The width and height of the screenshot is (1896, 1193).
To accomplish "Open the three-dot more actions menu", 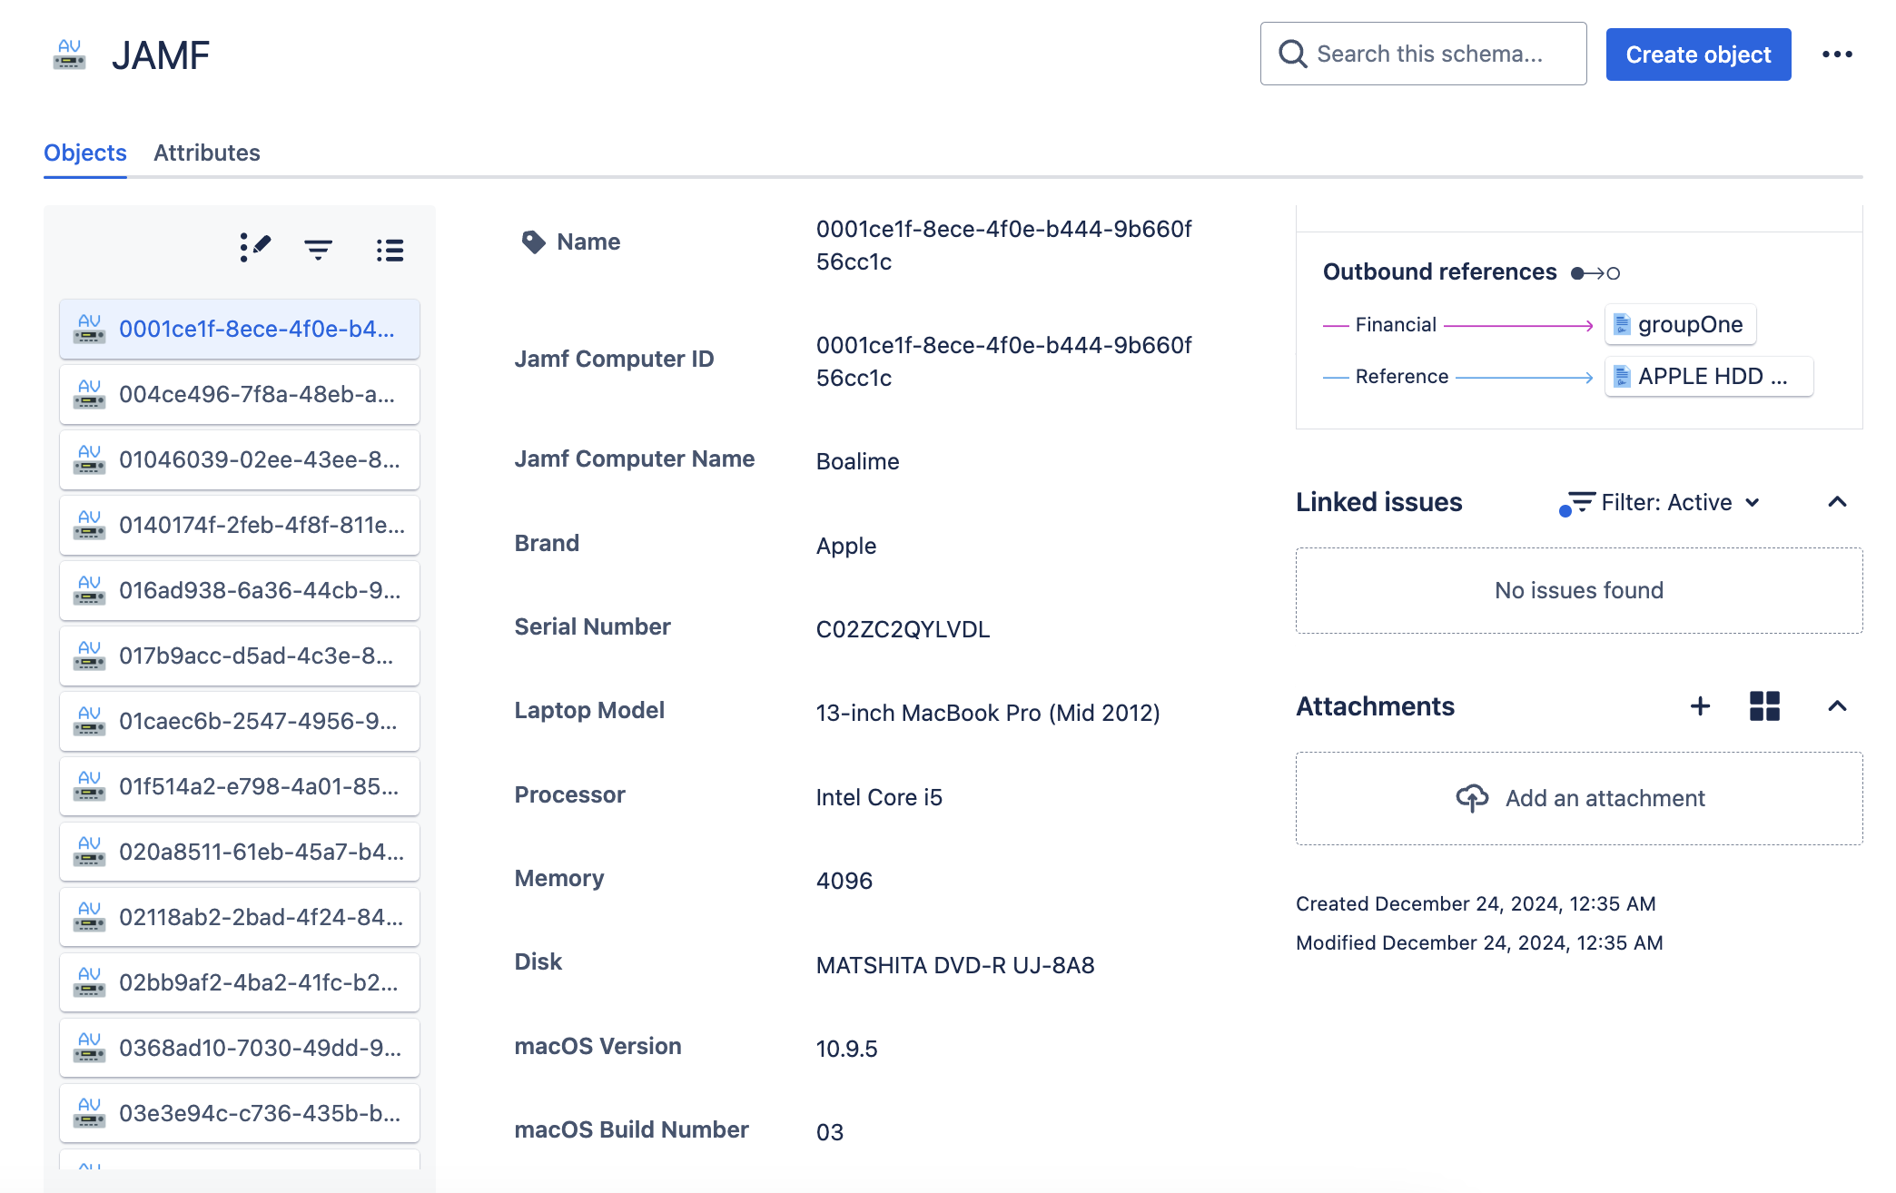I will tap(1837, 54).
